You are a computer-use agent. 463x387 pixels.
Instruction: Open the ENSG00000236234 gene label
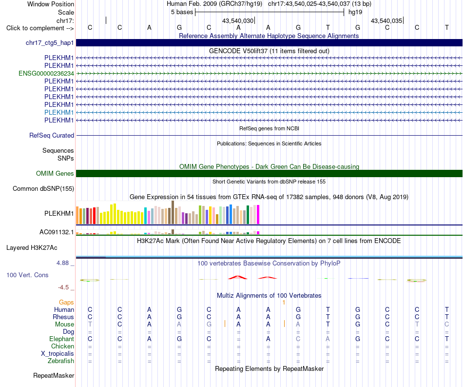click(46, 73)
